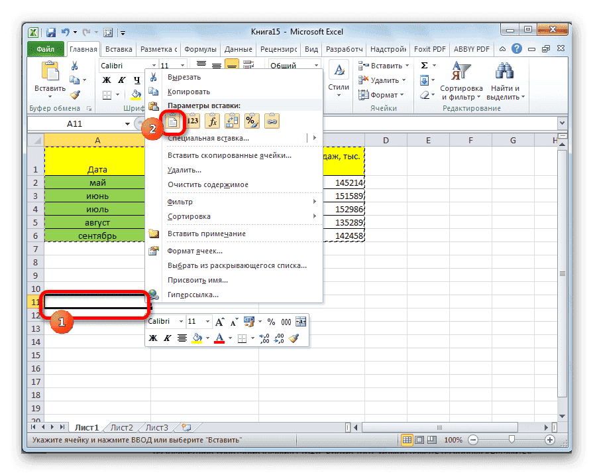This screenshot has width=593, height=475.
Task: Select the formulas (fx) paste option icon
Action: pos(213,121)
